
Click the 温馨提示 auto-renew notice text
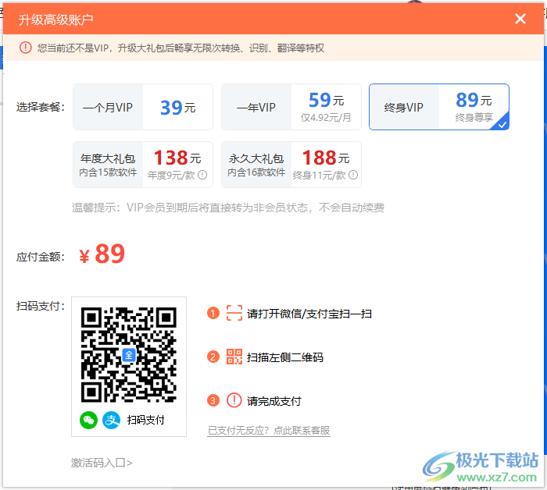coord(228,208)
